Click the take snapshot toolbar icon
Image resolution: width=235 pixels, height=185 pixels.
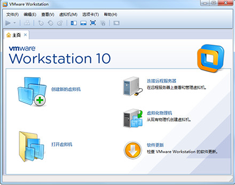[41, 23]
